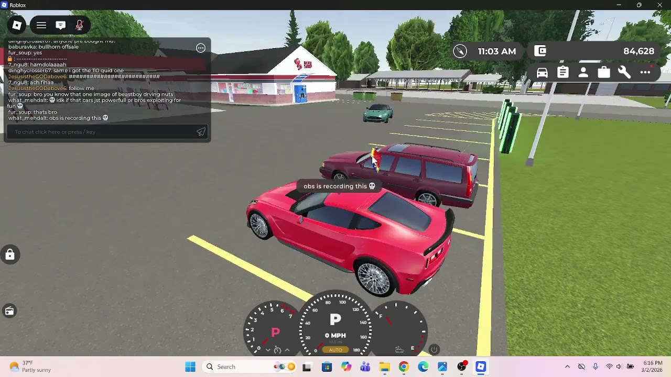Viewport: 671px width, 377px height.
Task: Open Microsoft Edge on the taskbar
Action: pos(423,367)
